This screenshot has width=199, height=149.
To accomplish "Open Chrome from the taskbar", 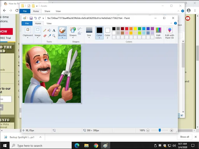I will [x=96, y=146].
